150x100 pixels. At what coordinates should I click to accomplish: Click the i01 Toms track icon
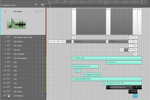pyautogui.click(x=9, y=45)
